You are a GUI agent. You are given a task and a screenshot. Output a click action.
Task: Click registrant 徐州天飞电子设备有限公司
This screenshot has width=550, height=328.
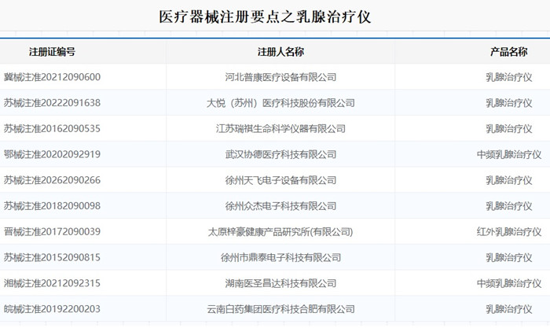pos(280,180)
